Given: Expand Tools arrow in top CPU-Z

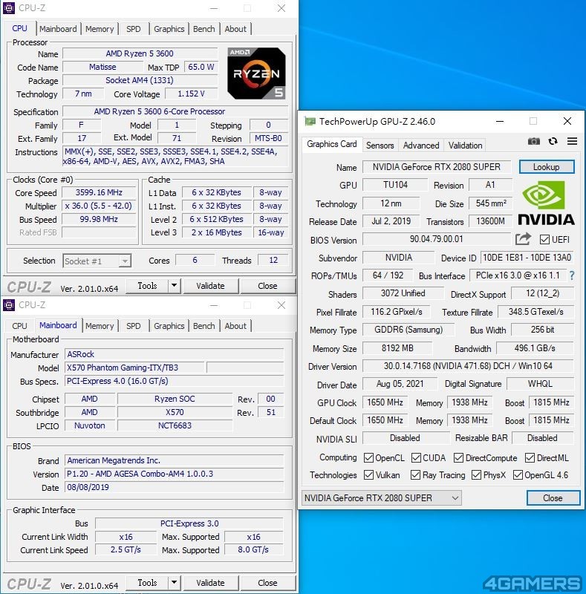Looking at the screenshot, I should pos(174,286).
